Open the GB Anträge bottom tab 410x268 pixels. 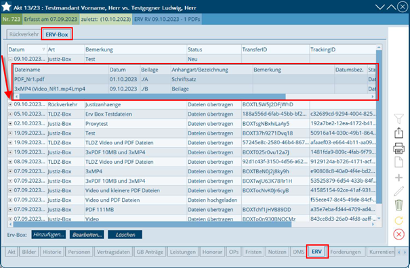pos(150,252)
